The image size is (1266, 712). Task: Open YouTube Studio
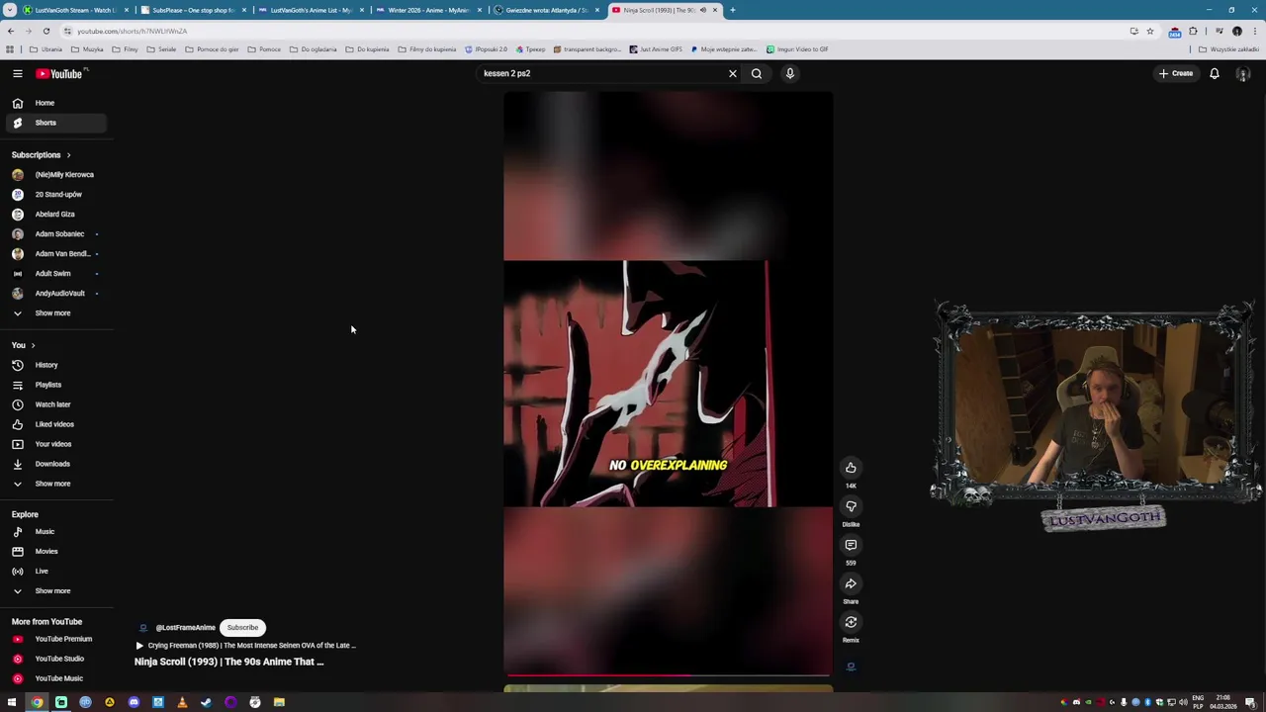[54, 659]
